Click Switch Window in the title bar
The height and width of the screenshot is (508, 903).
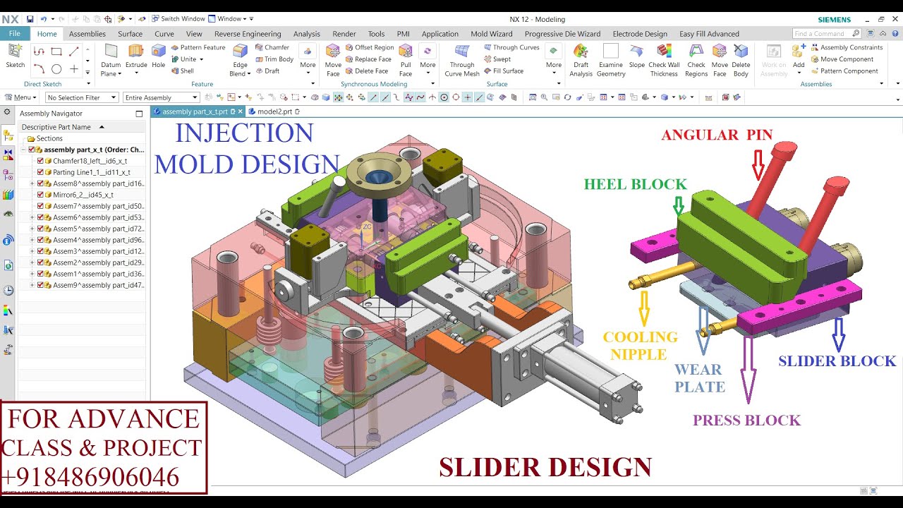point(178,19)
